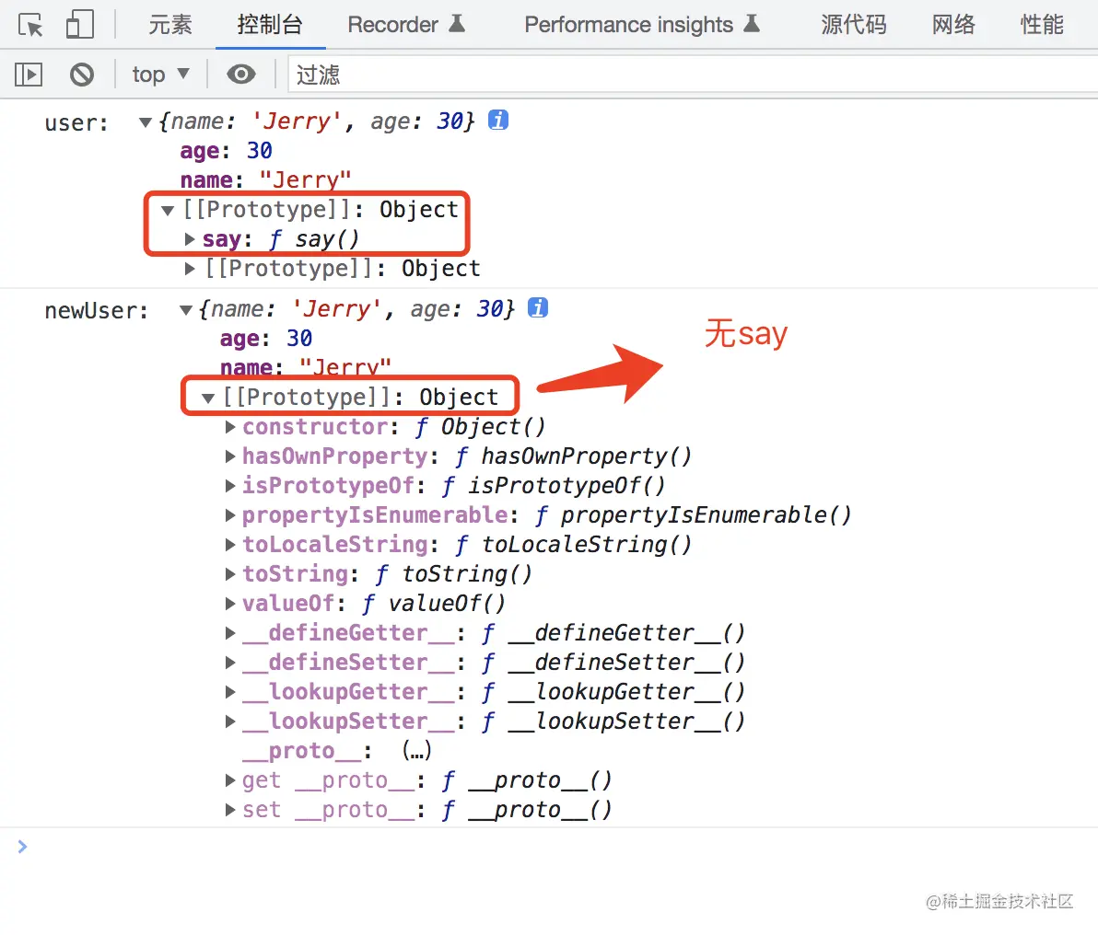This screenshot has height=935, width=1098.
Task: Collapse the user object triangle
Action: point(146,122)
